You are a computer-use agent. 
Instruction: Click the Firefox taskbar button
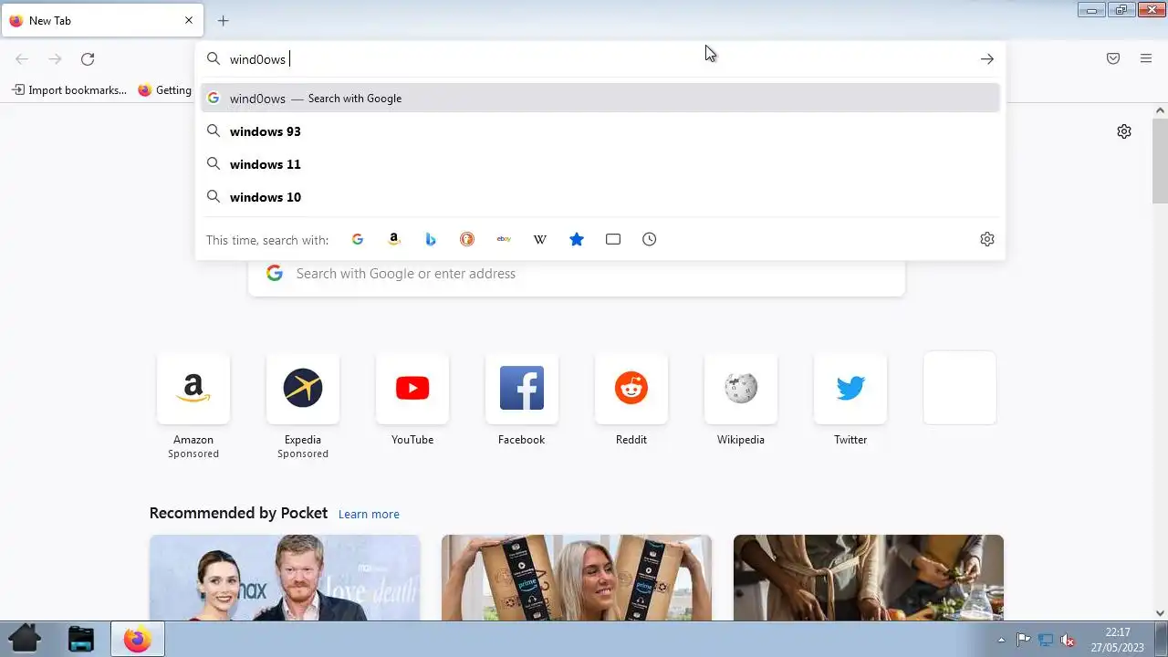[138, 639]
